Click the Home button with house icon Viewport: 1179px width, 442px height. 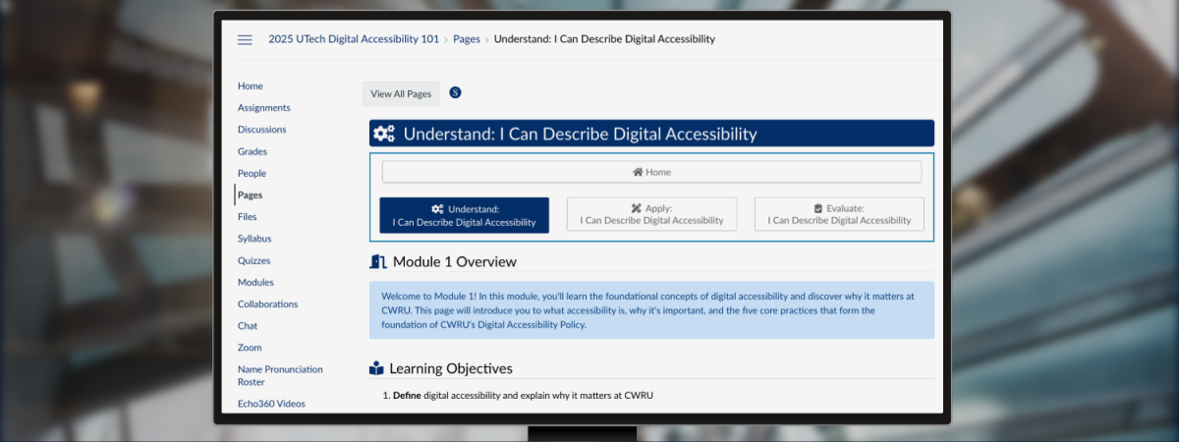651,172
